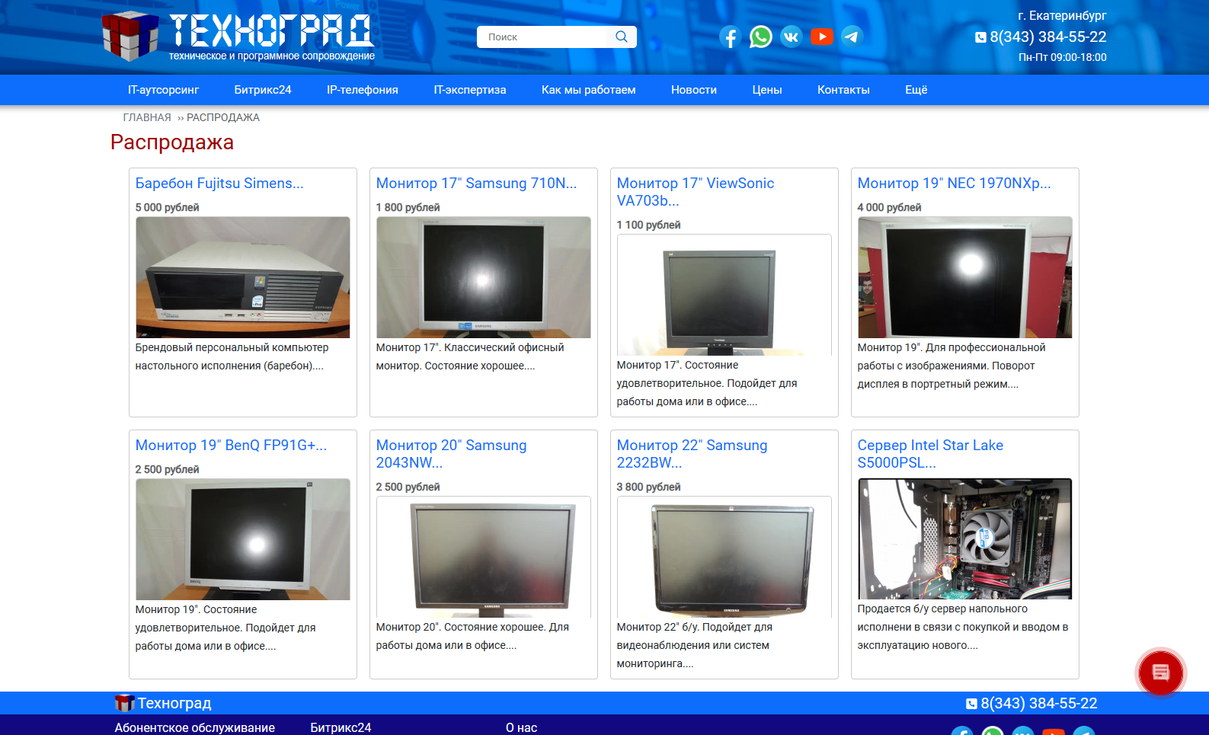The image size is (1209, 735).
Task: Open the red chat widget button
Action: click(x=1160, y=673)
